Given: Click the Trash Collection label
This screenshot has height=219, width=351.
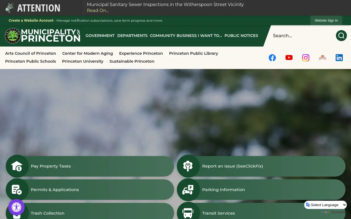Looking at the screenshot, I should tap(48, 213).
